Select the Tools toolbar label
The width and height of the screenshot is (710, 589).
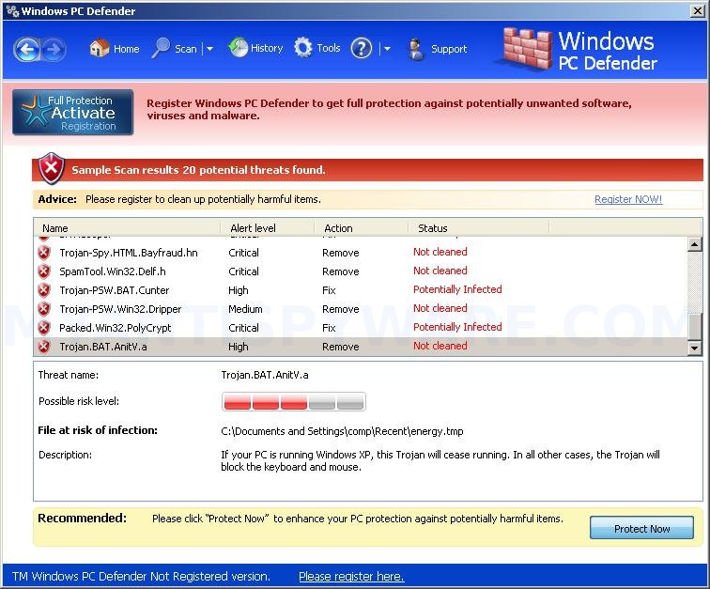[329, 48]
